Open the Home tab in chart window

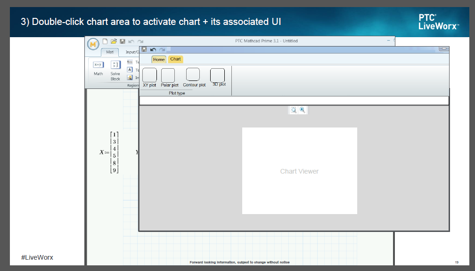(159, 59)
